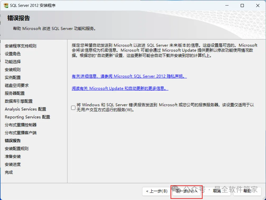Select the Reporting Services 配置 step
This screenshot has height=200, width=266.
(27, 117)
